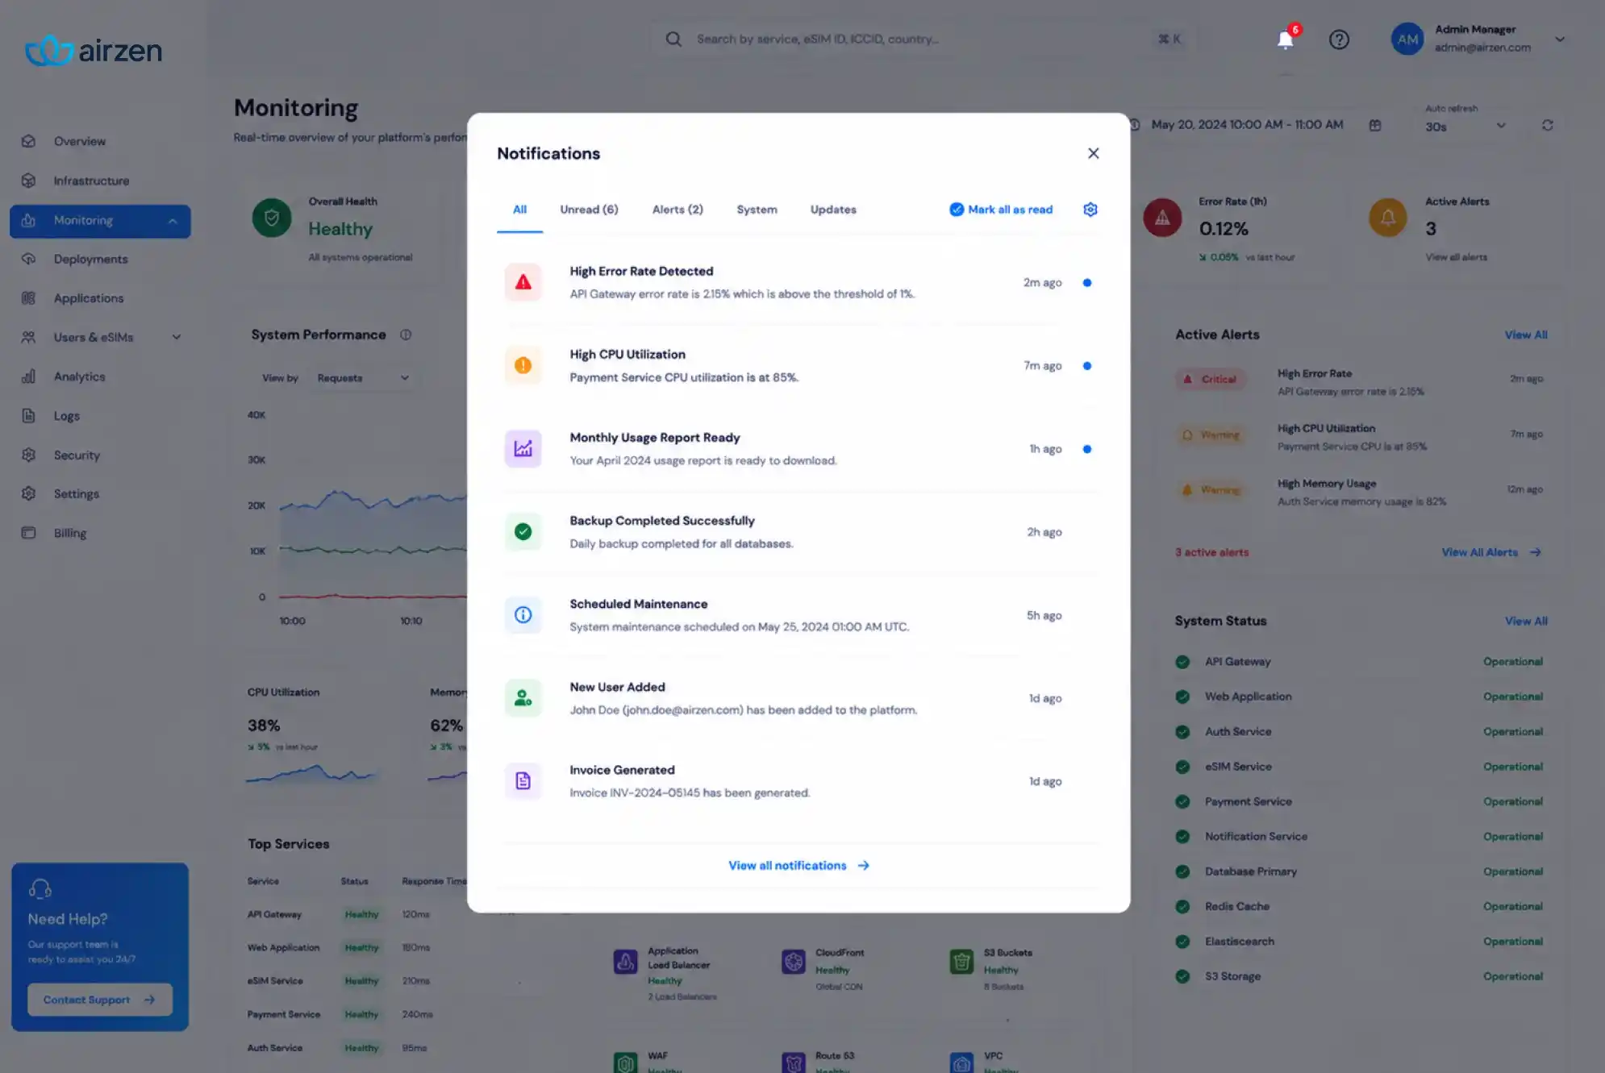This screenshot has width=1605, height=1073.
Task: Click the green check icon for Backup Completed
Action: pos(523,531)
